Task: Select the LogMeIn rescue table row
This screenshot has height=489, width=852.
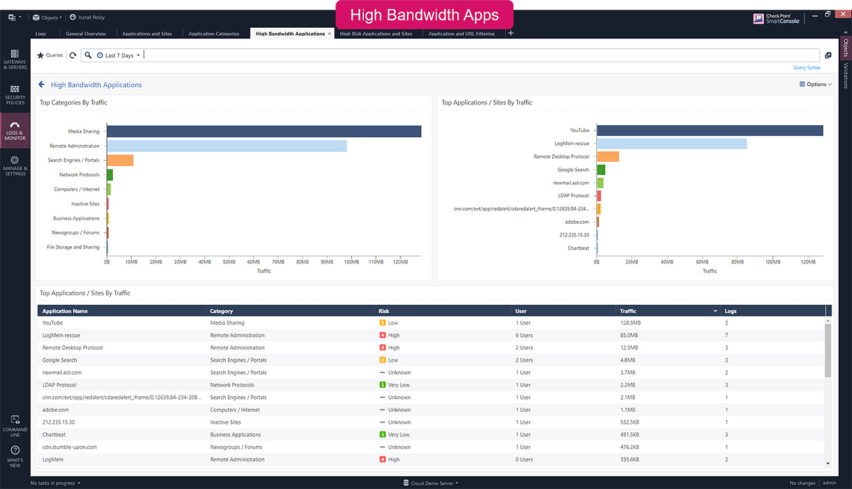Action: (x=431, y=335)
